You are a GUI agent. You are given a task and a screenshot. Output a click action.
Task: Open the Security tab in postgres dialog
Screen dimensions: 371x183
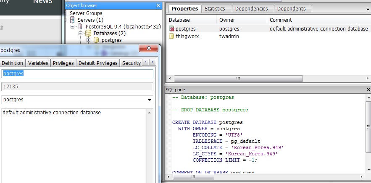tap(132, 63)
